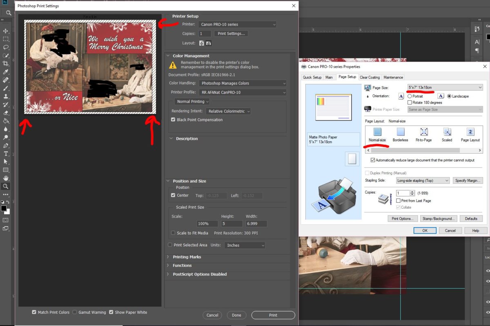
Task: Open the Page Size dropdown
Action: (445, 87)
